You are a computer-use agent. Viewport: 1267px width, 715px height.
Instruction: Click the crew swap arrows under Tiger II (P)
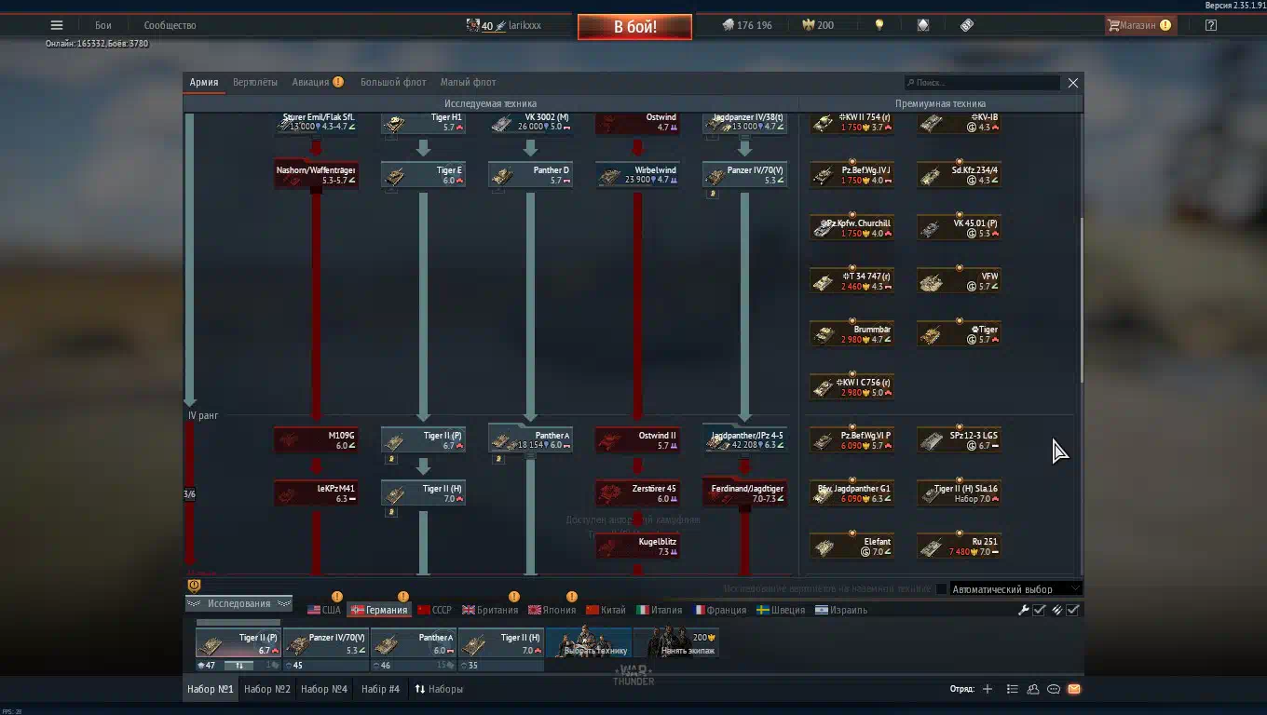[x=238, y=666]
